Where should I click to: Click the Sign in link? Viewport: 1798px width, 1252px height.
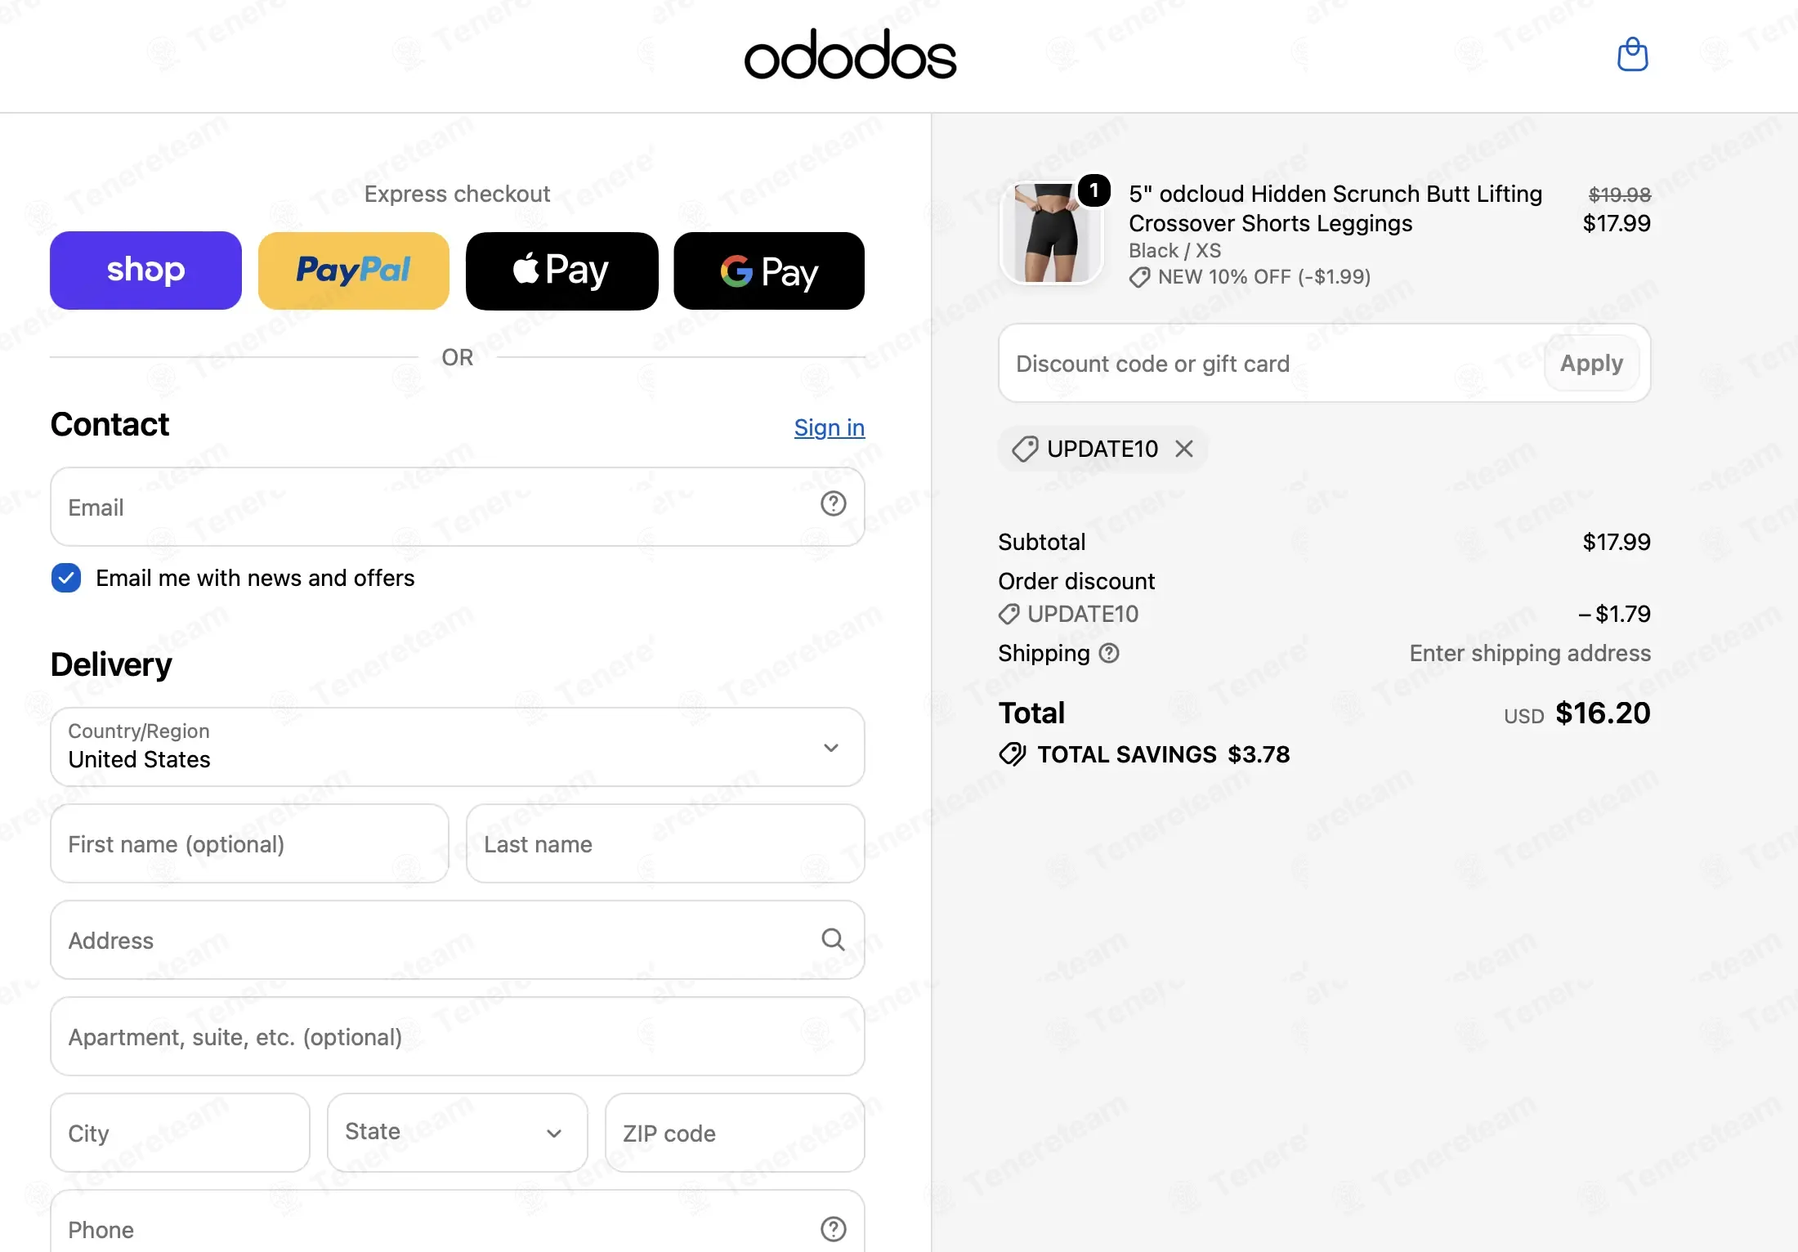(x=830, y=427)
